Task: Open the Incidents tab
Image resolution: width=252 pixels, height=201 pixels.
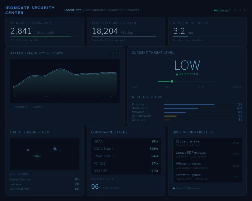Action: pyautogui.click(x=132, y=10)
